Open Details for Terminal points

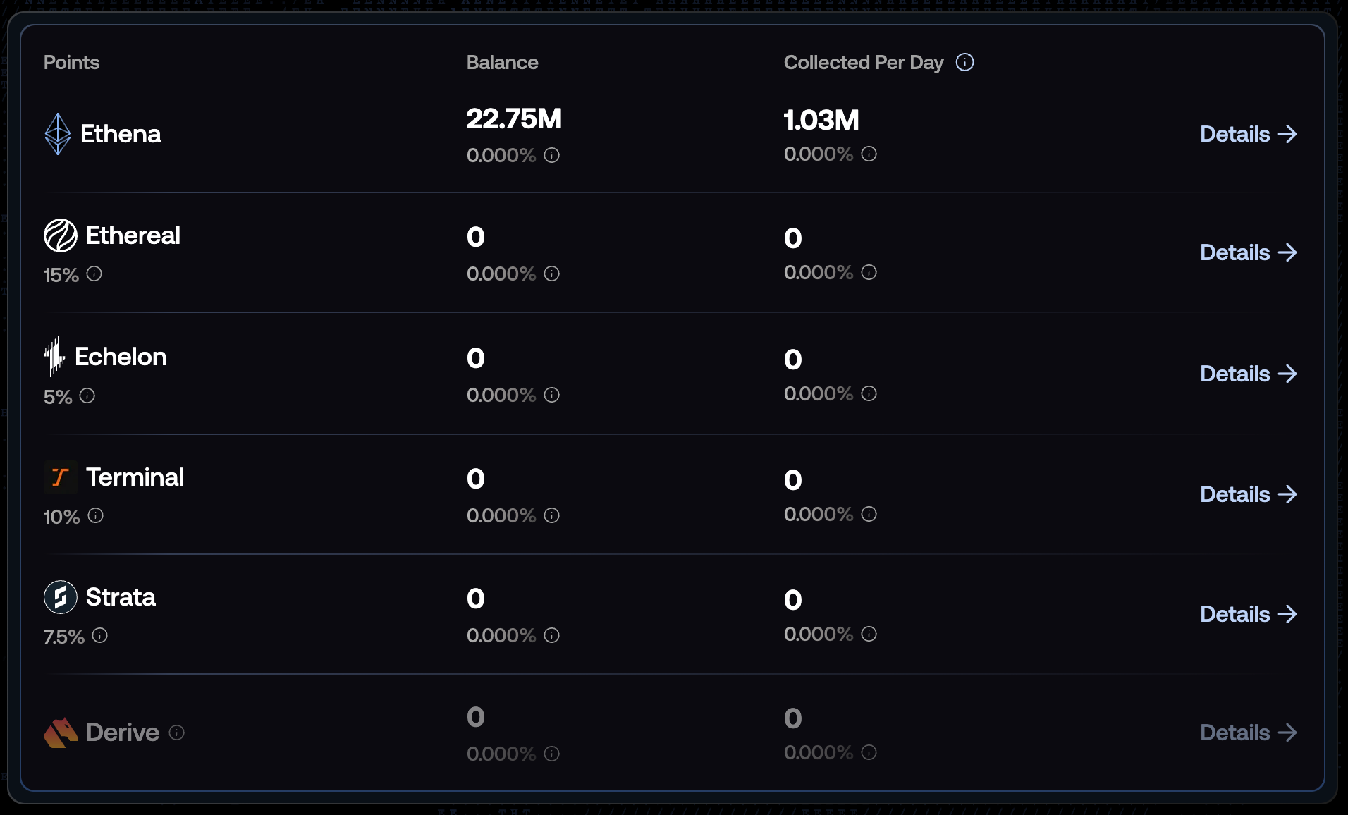click(1248, 494)
